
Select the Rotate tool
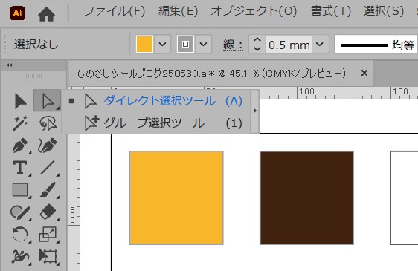20,235
